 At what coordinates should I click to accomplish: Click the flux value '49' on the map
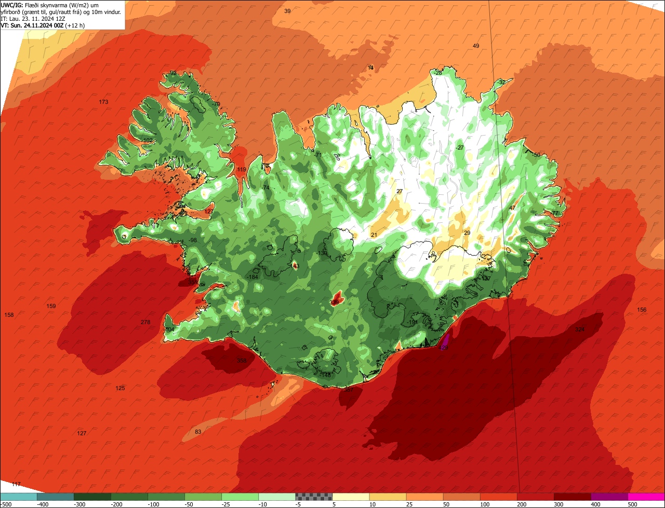476,46
